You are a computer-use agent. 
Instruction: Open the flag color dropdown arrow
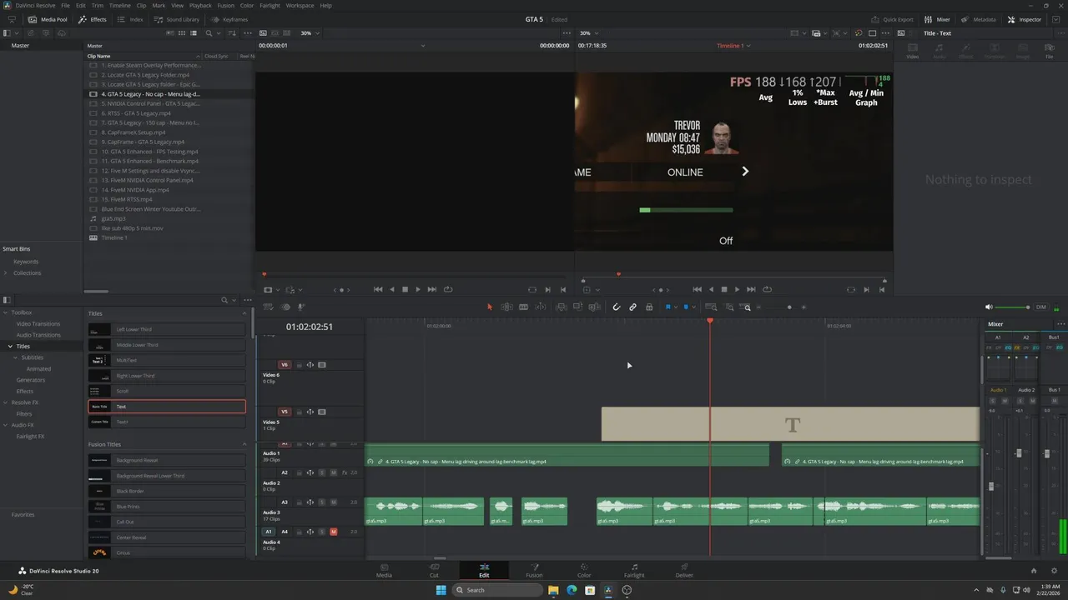[x=676, y=307]
